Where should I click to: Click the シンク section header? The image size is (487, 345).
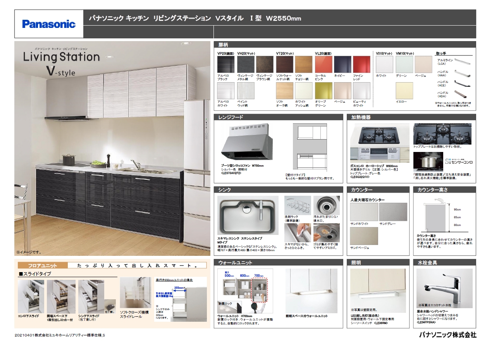(279, 190)
